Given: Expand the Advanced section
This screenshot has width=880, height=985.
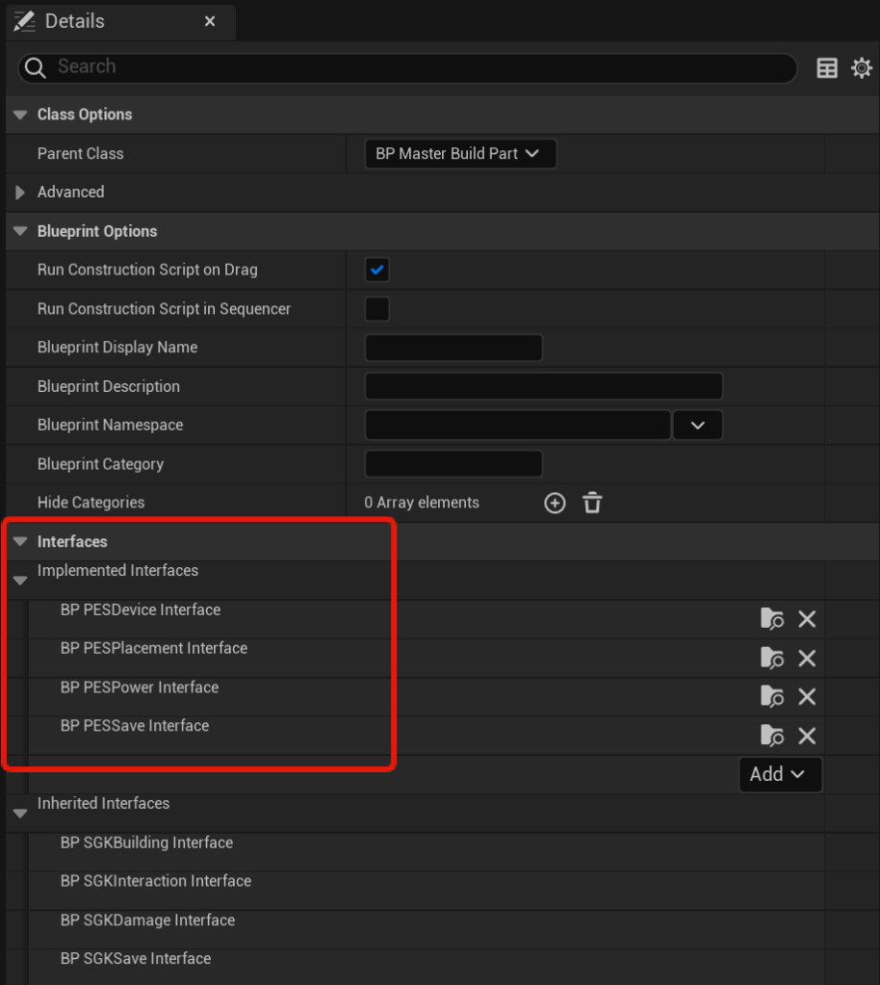Looking at the screenshot, I should coord(20,193).
